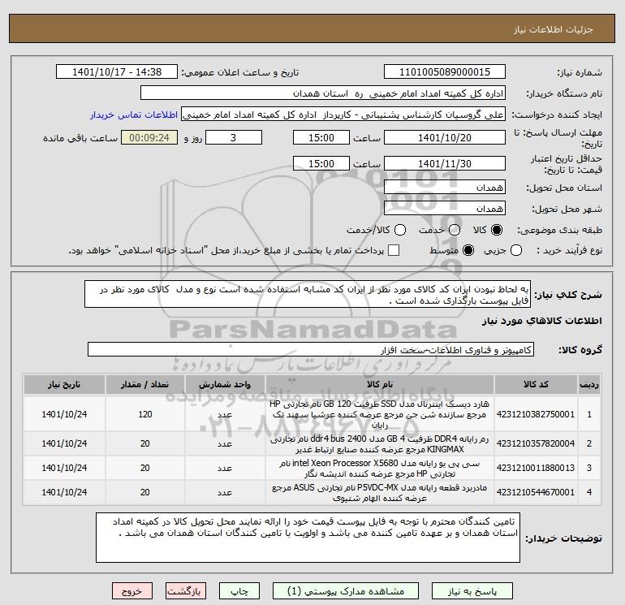Click the price validity date 1401/11/30

(445, 163)
